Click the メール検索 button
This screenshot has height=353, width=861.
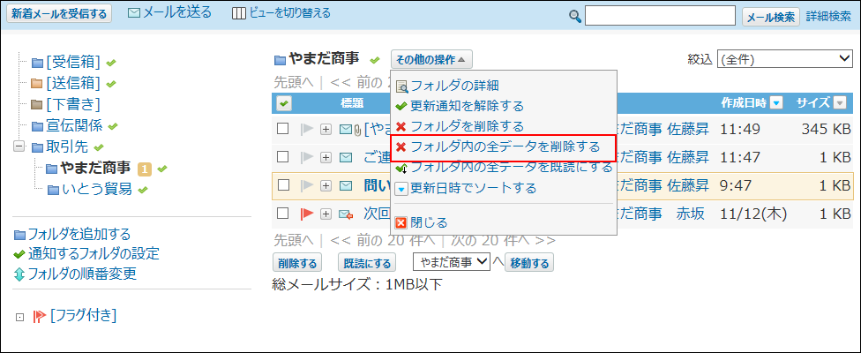pos(772,17)
